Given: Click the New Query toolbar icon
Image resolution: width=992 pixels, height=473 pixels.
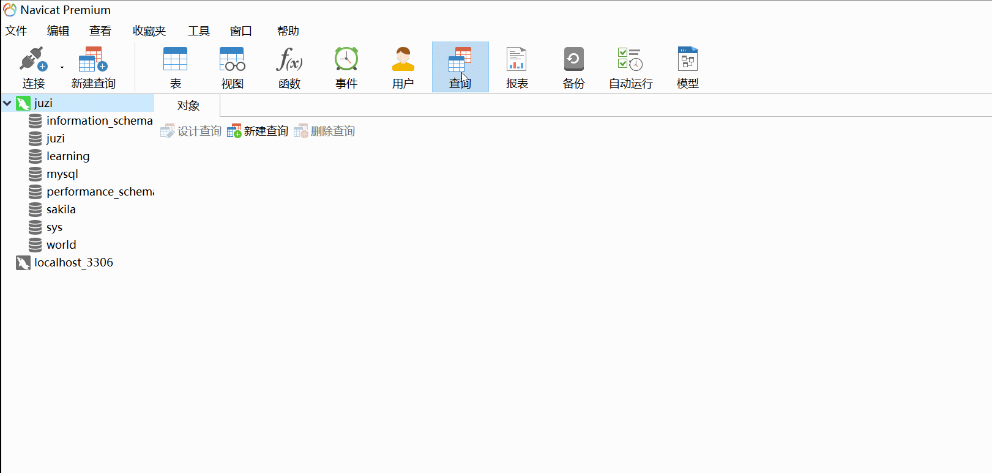Looking at the screenshot, I should coord(93,59).
